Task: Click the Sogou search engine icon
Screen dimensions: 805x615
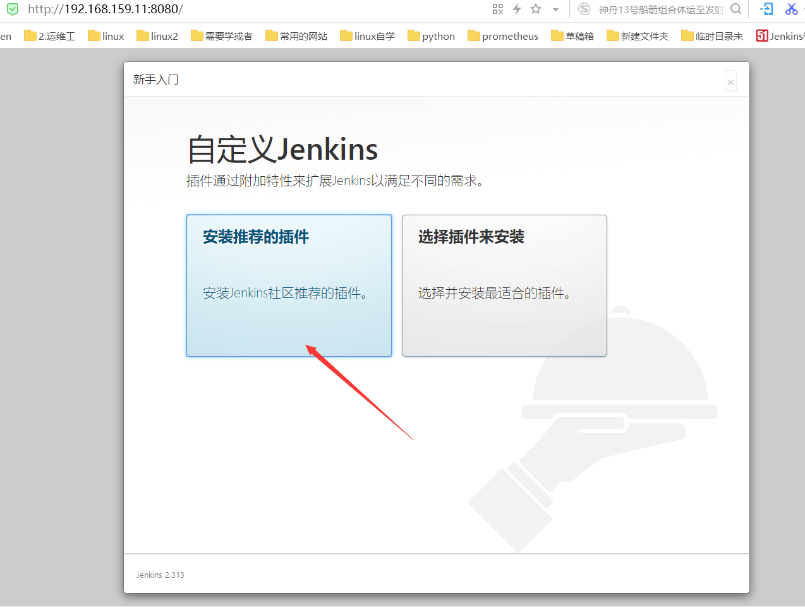Action: point(584,9)
